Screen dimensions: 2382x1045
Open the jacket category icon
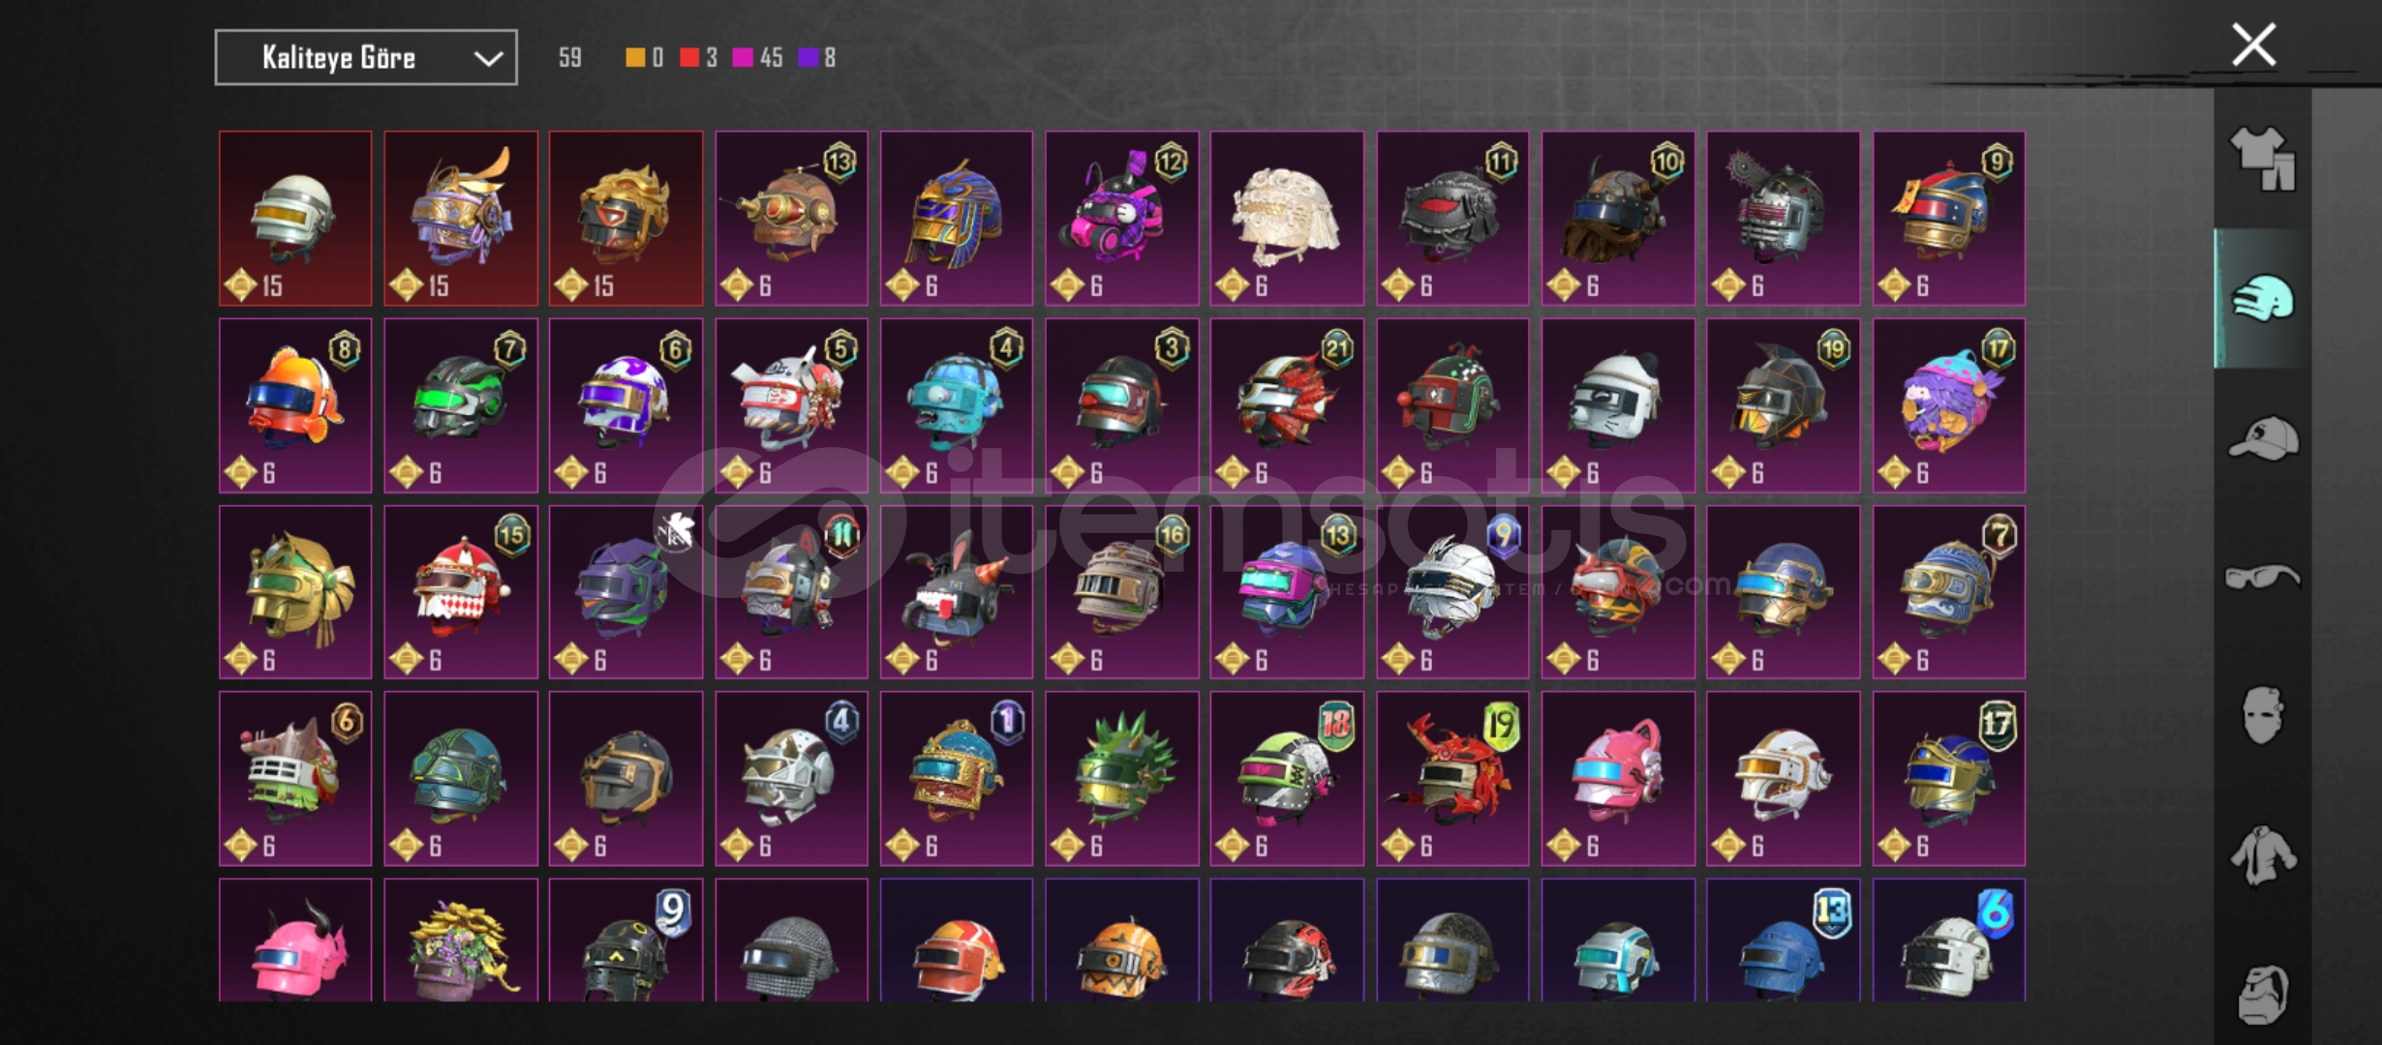click(x=2262, y=855)
